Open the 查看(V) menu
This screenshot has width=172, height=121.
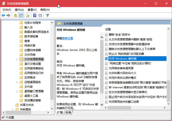[x=32, y=10]
